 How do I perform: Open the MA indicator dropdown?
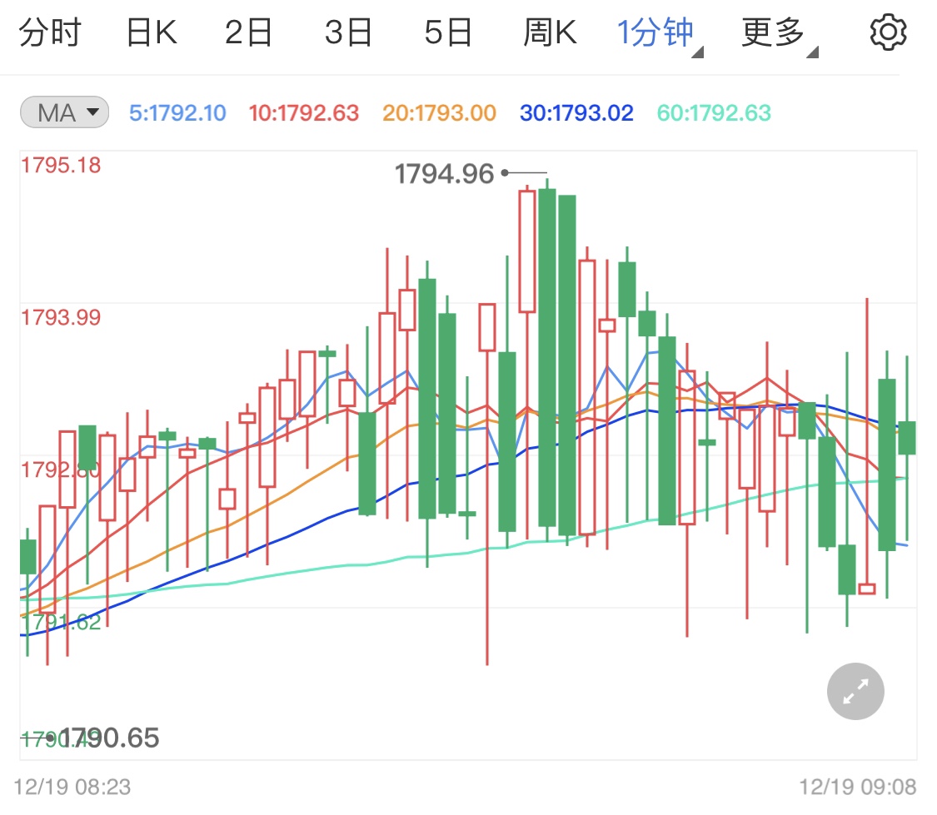tap(64, 112)
